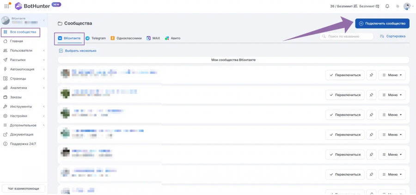Click Переключиться on the second community row

(x=345, y=95)
